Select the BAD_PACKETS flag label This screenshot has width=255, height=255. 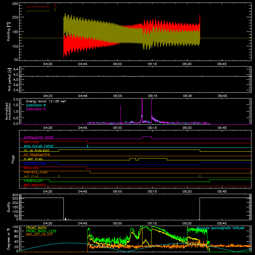tap(35, 185)
